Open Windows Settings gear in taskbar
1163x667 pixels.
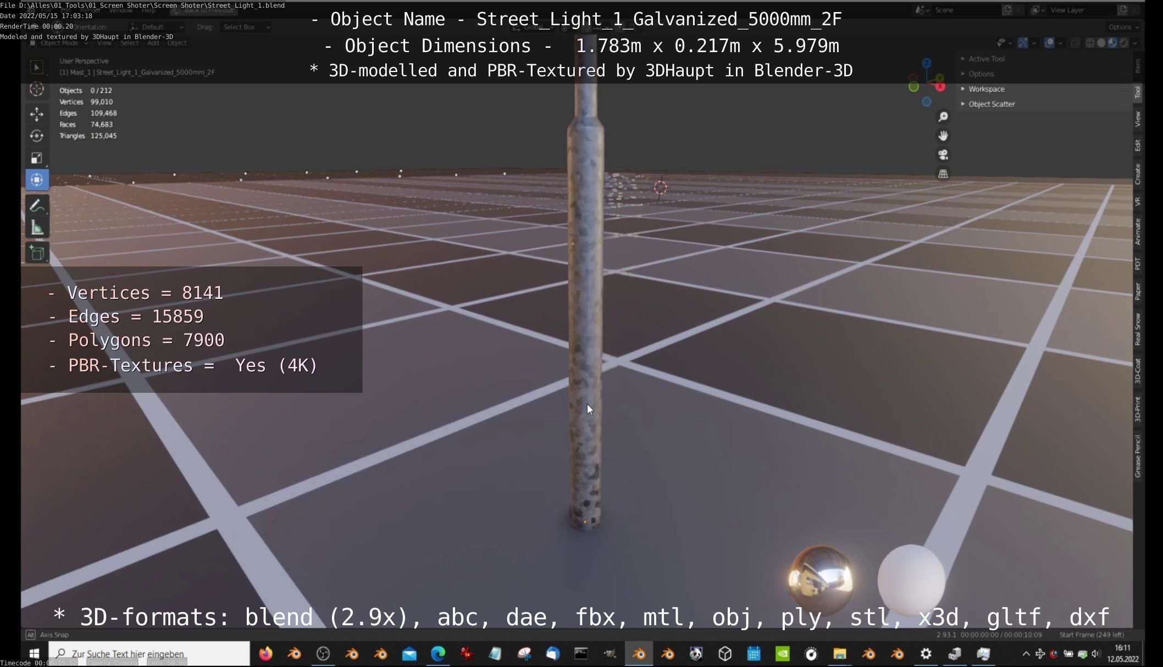[926, 654]
